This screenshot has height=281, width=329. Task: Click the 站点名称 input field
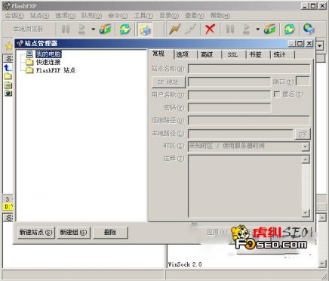tap(249, 69)
